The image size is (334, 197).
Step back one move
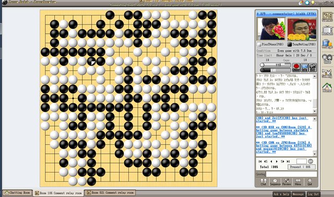pyautogui.click(x=271, y=162)
